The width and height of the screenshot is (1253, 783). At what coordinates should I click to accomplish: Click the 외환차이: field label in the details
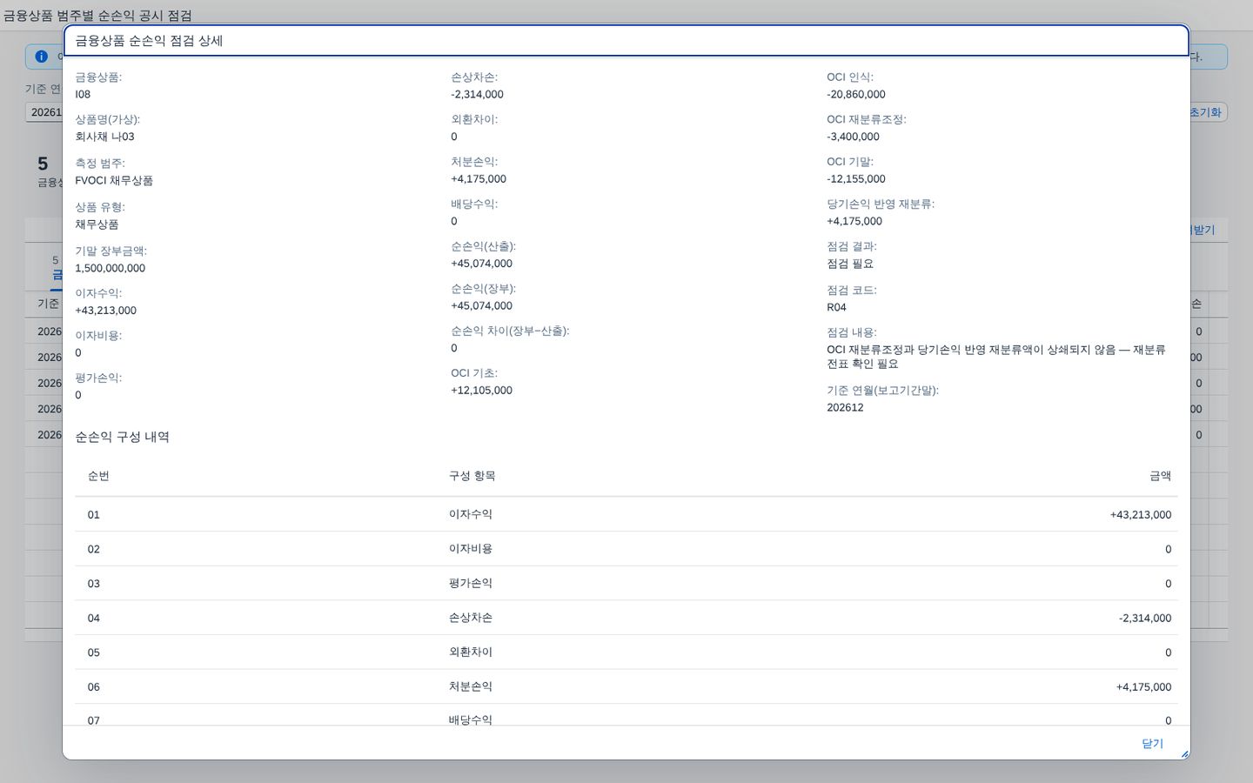(474, 119)
